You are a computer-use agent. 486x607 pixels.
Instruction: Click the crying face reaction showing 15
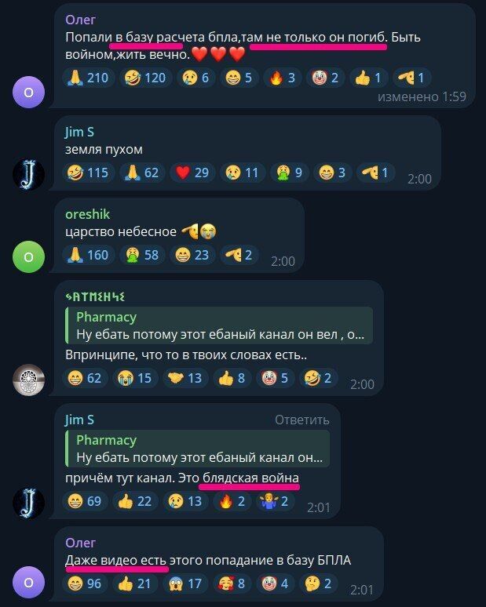tap(135, 378)
